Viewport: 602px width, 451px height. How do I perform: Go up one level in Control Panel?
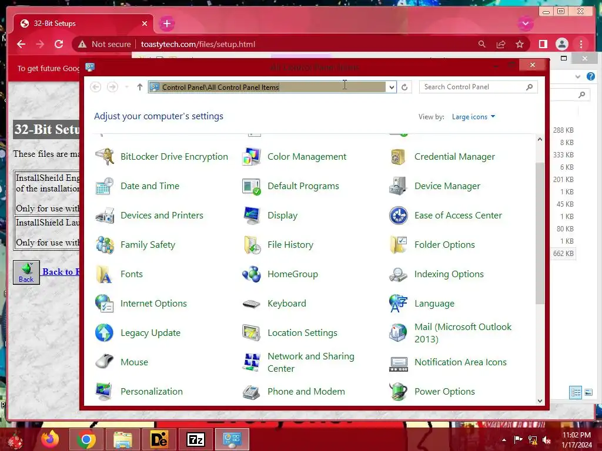click(140, 87)
